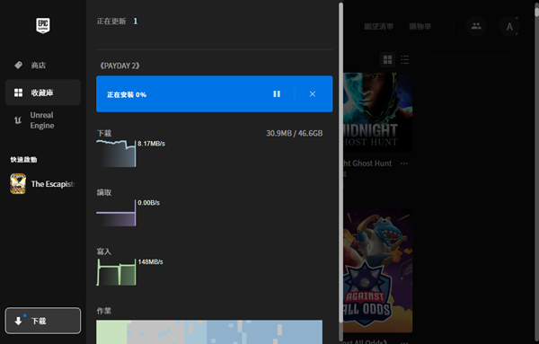539x344 pixels.
Task: Pause the PAYDAY 2 installation
Action: pos(277,93)
